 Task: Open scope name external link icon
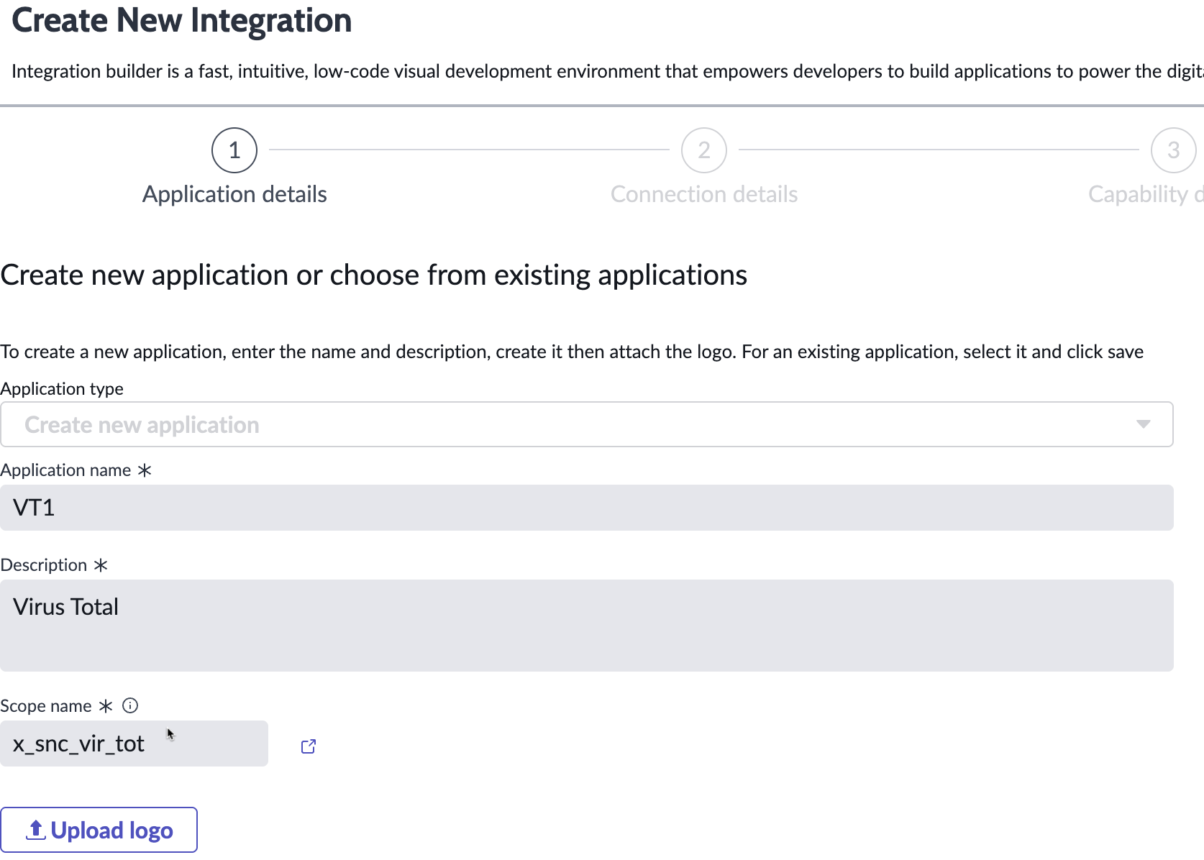[309, 746]
